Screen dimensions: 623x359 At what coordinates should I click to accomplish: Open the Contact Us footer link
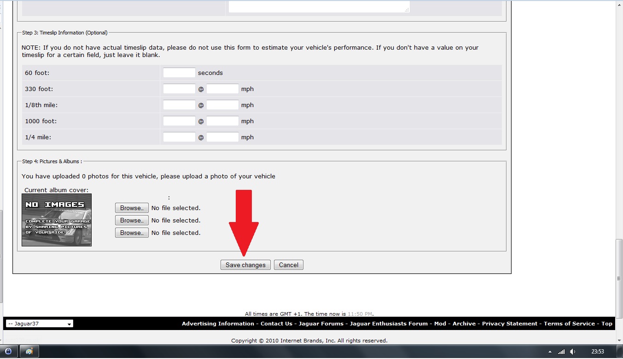click(x=276, y=324)
